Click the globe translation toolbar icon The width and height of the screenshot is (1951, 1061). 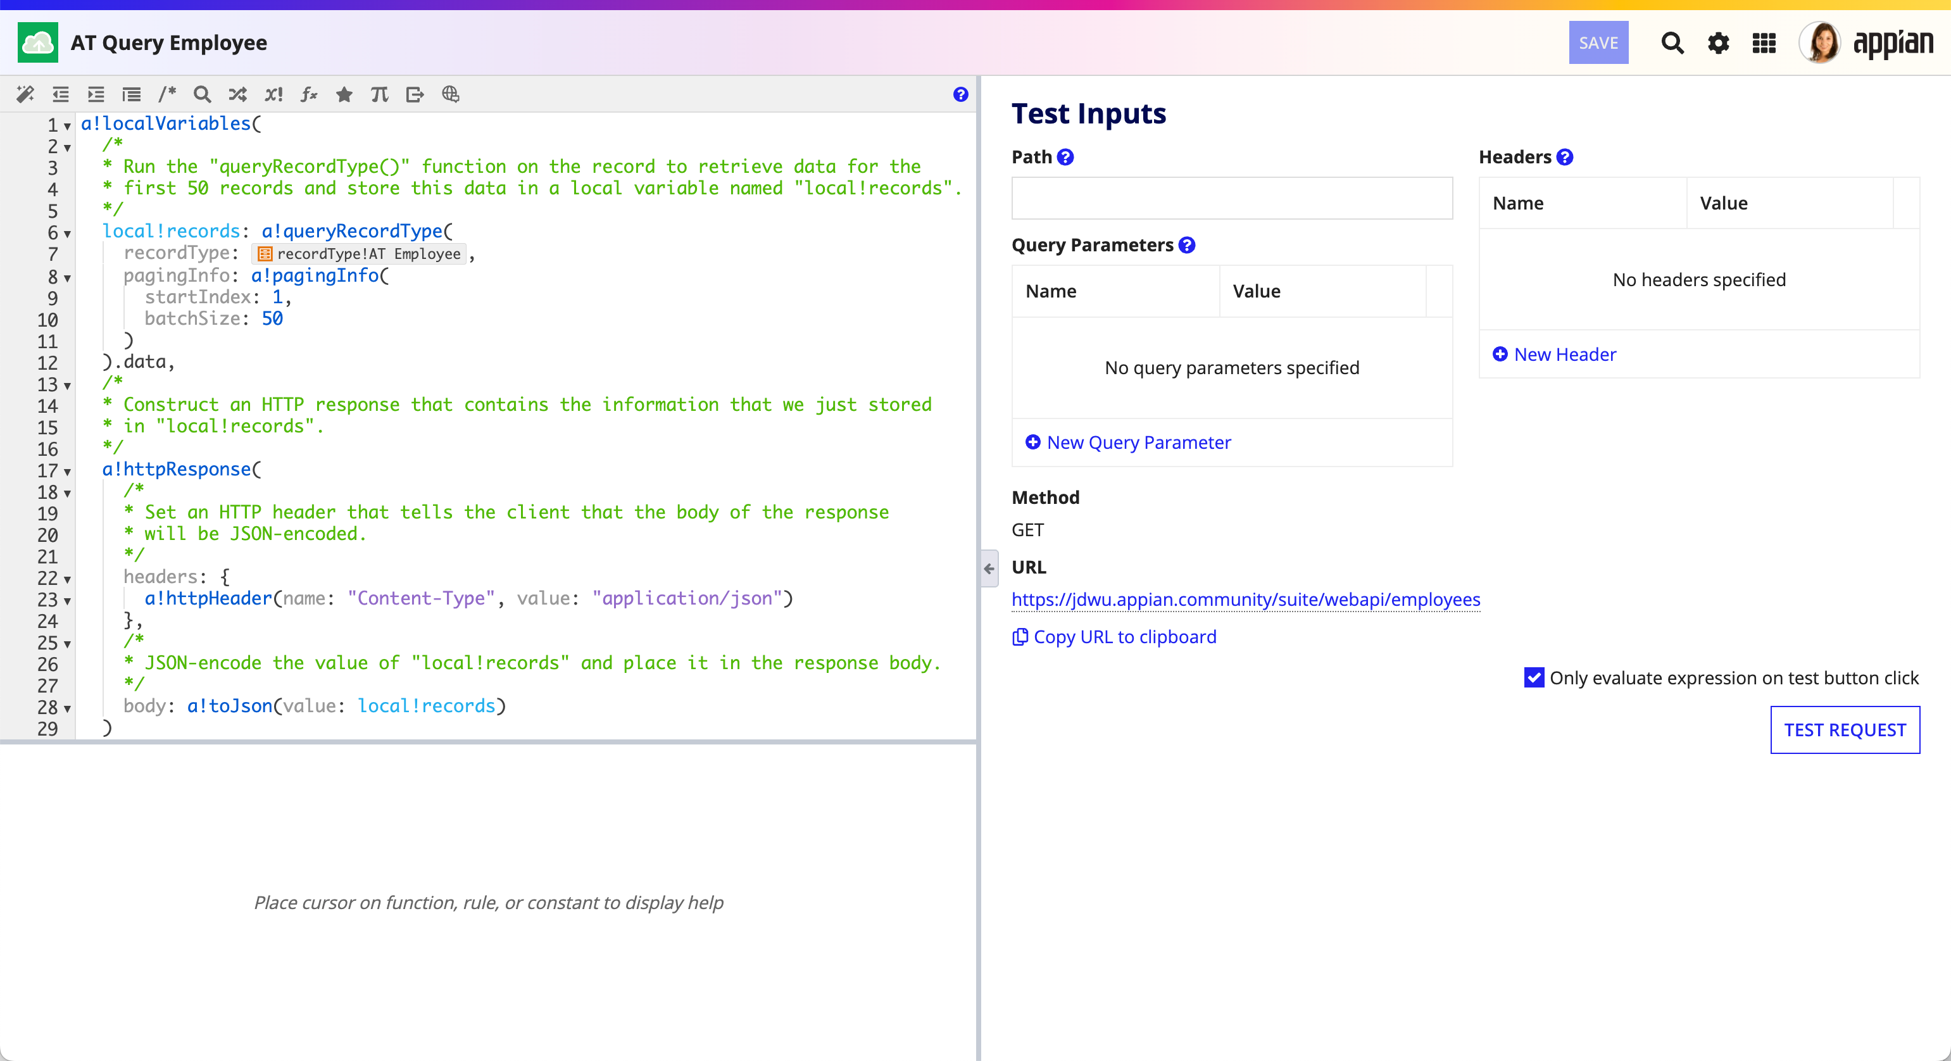[451, 94]
